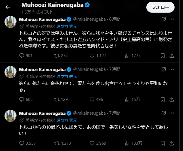Screen dimensions: 183x151
Task: Click the back arrow at top
Action: (8, 7)
